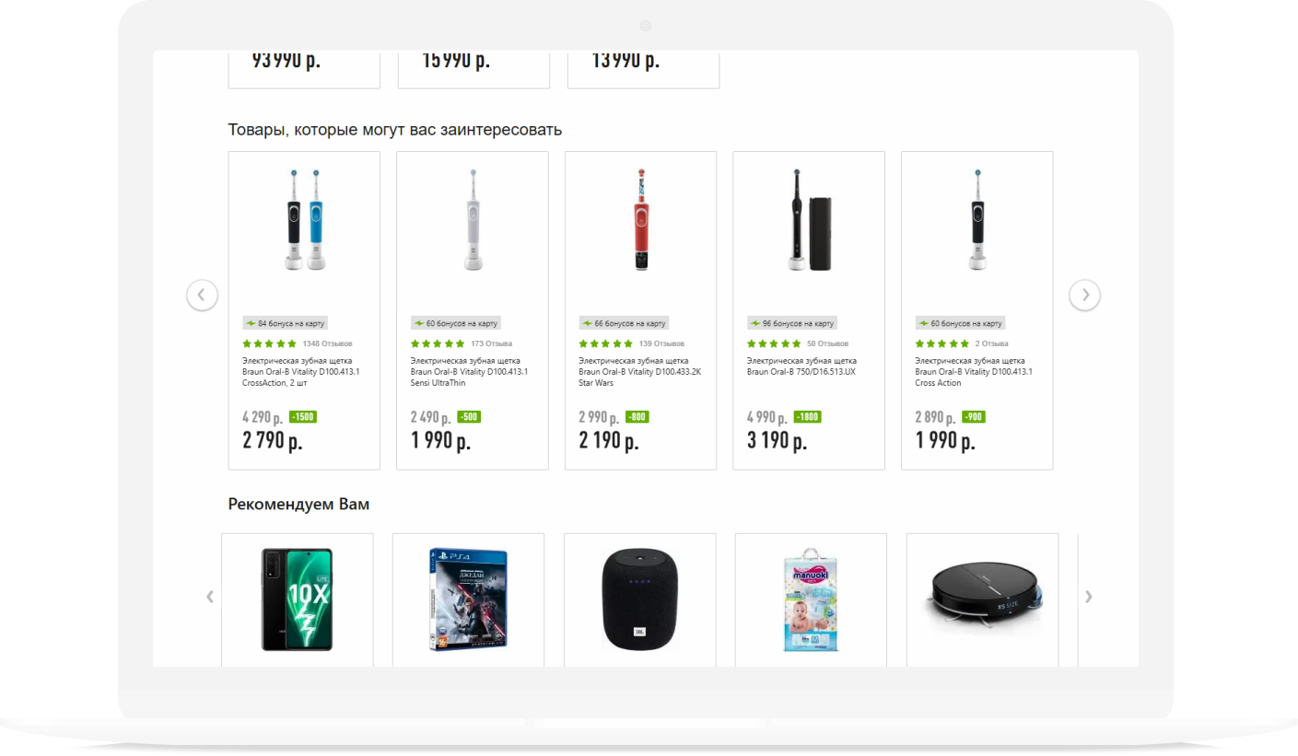This screenshot has height=756, width=1298.
Task: Click the star rating with 139 Отзывов
Action: 605,343
